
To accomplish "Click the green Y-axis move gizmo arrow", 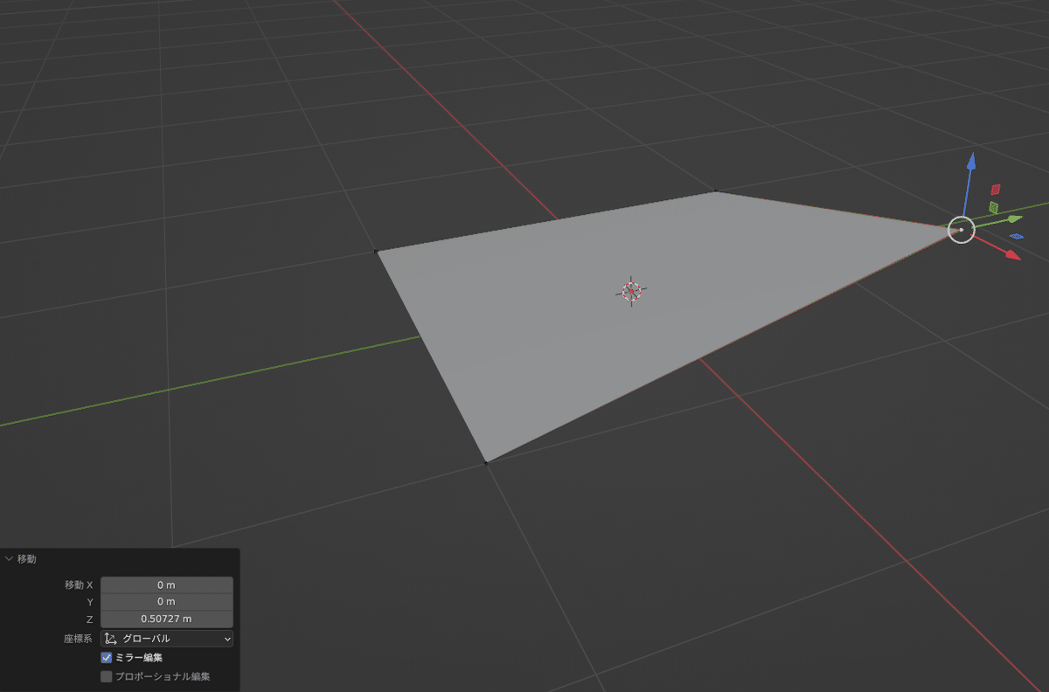I will pyautogui.click(x=1013, y=218).
